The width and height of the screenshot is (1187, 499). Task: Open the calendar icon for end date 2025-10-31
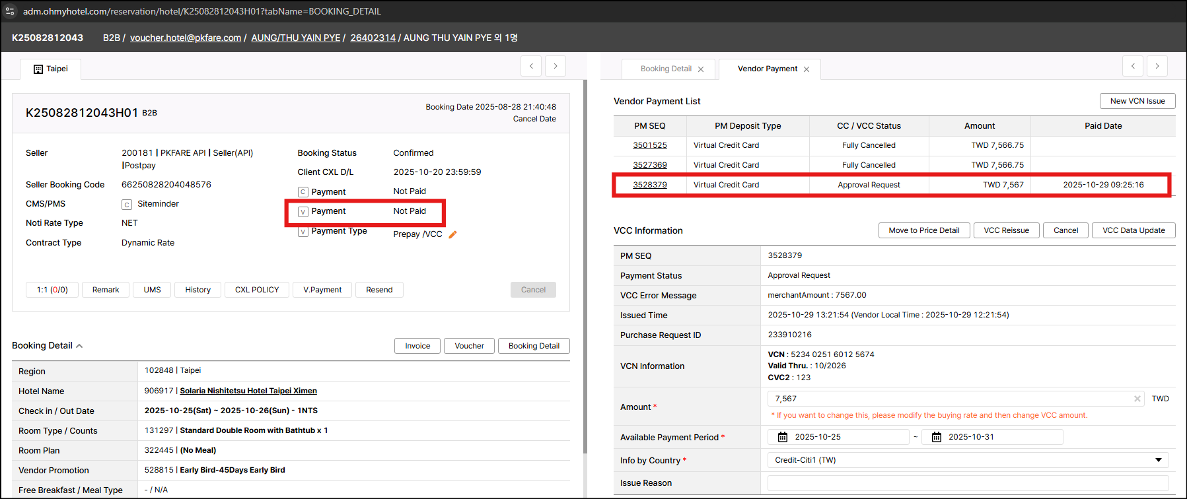tap(937, 437)
